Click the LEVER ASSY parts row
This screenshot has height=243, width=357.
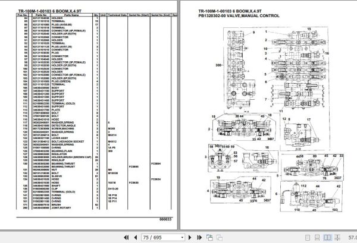coord(59,138)
